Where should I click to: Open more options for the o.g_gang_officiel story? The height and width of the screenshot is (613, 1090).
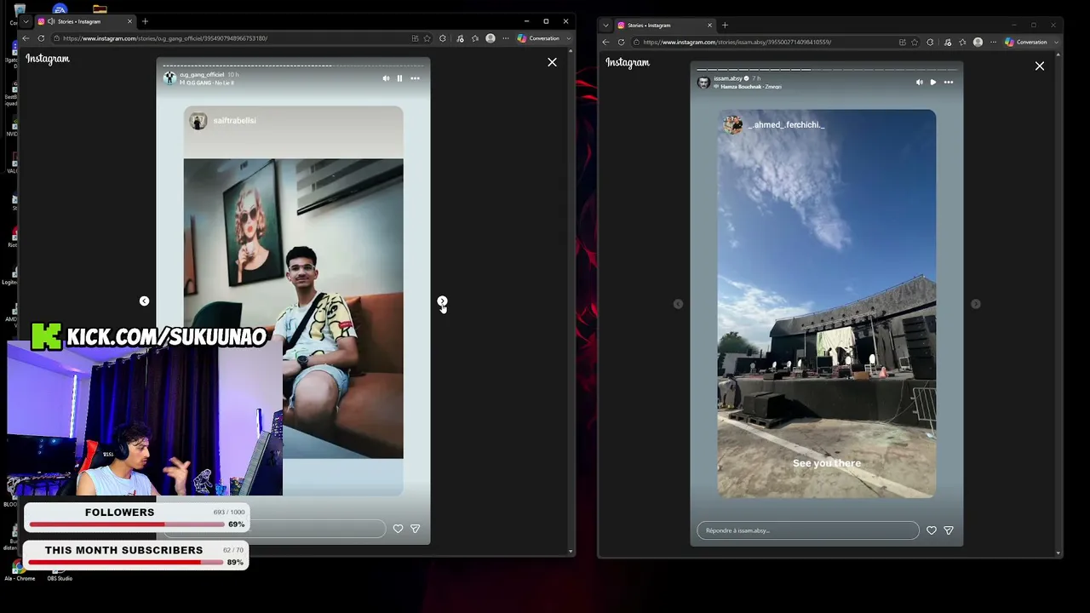click(x=415, y=78)
